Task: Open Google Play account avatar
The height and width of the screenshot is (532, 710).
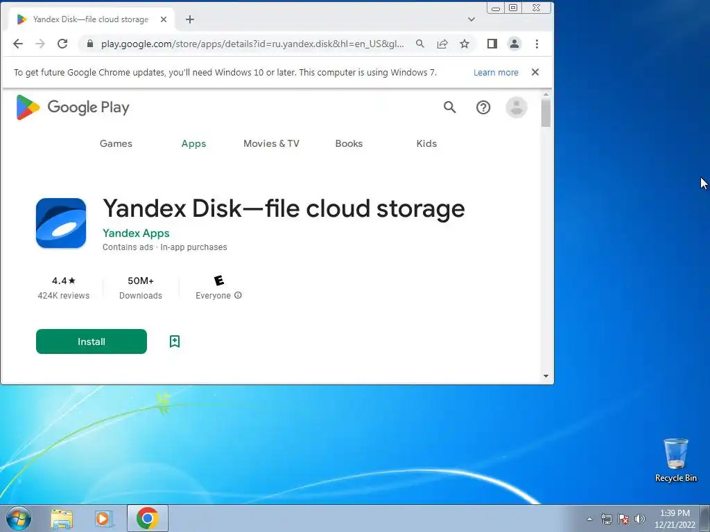Action: (516, 107)
